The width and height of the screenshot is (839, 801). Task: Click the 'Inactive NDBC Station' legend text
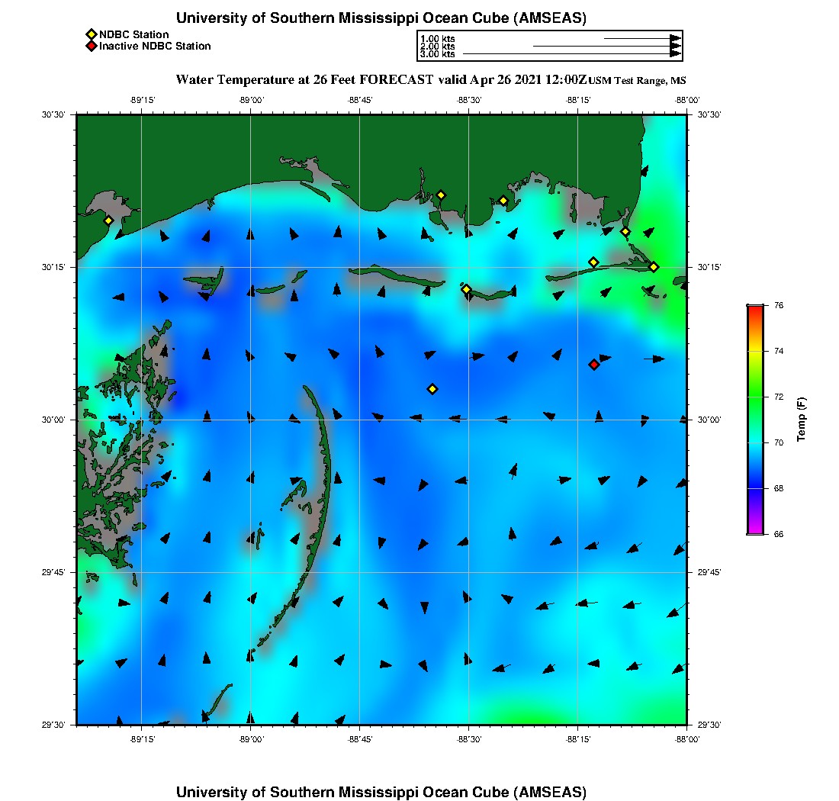(x=155, y=47)
